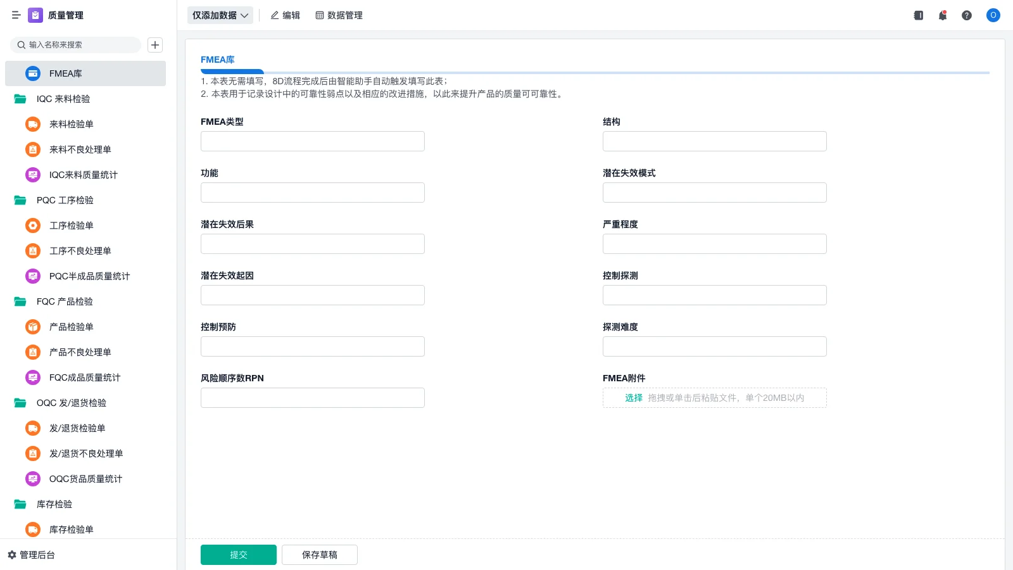Open 数据管理 view

pyautogui.click(x=339, y=15)
